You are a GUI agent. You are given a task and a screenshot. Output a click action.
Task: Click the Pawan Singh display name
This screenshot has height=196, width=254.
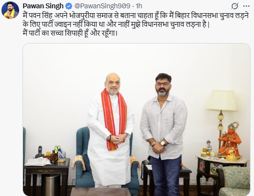click(43, 6)
